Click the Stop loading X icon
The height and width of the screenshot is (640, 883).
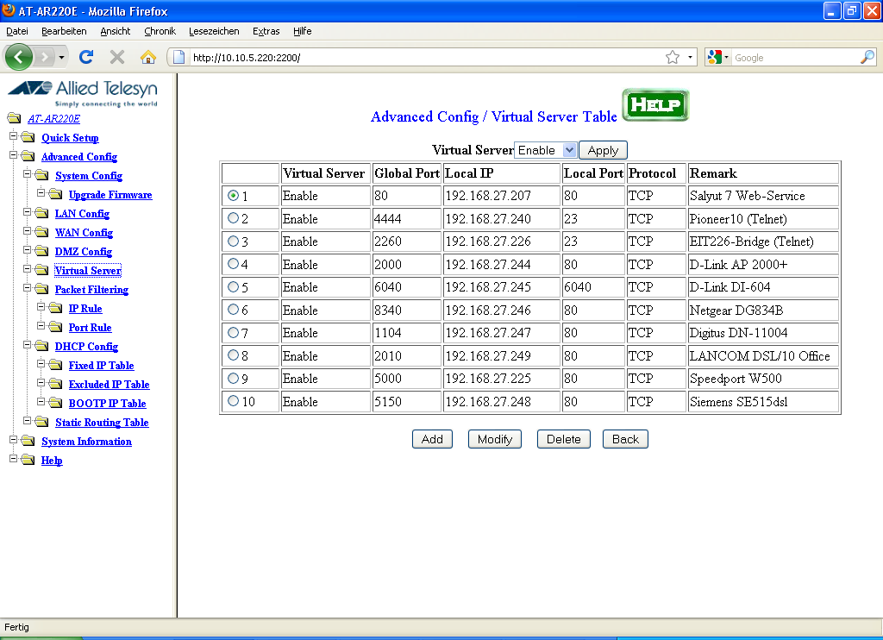point(117,57)
